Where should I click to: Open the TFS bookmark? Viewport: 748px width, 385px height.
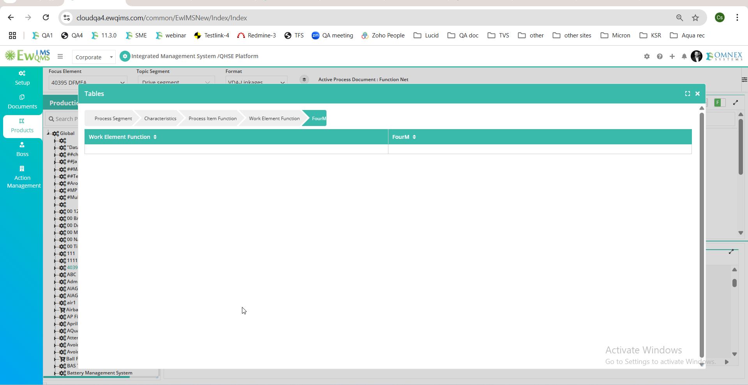click(294, 35)
